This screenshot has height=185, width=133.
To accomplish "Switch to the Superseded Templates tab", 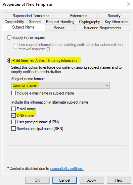I will (x=31, y=15).
